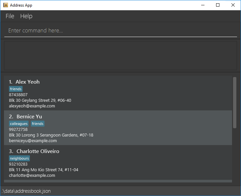Image resolution: width=241 pixels, height=196 pixels.
Task: Click the neighbours tag on Charlotte Oliveiro
Action: click(19, 158)
